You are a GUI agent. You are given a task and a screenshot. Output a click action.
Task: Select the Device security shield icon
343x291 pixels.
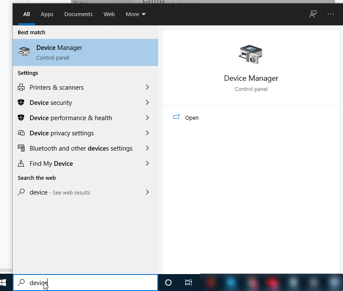[x=21, y=102]
